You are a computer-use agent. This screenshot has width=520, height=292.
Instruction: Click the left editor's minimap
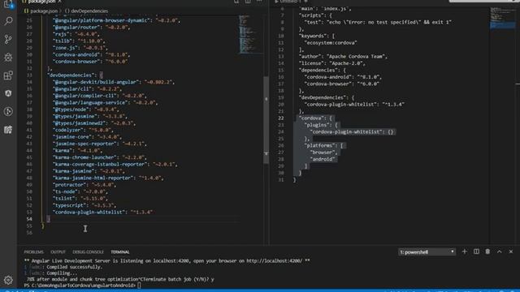250,33
